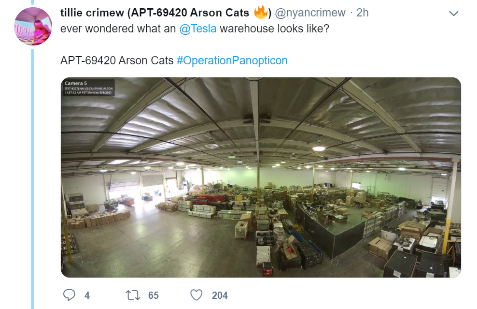This screenshot has height=309, width=477.
Task: Click the fire emoji in name
Action: point(261,12)
